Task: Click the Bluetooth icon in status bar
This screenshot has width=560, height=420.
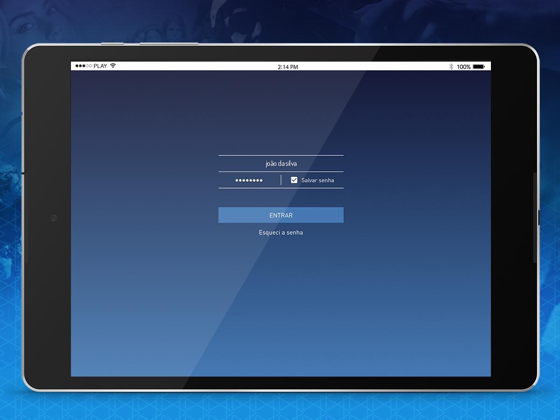Action: pos(451,67)
